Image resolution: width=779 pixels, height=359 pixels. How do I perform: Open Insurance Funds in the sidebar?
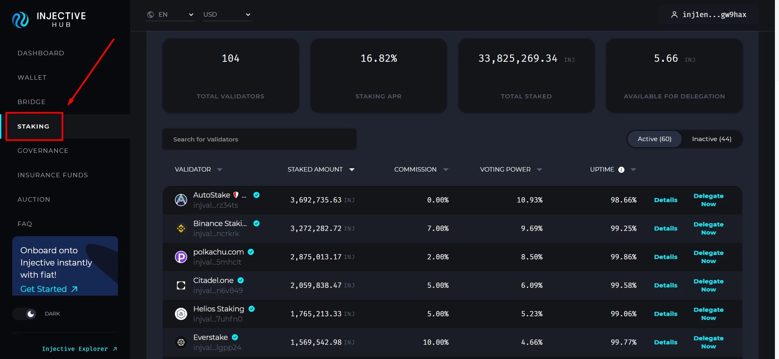(x=52, y=175)
